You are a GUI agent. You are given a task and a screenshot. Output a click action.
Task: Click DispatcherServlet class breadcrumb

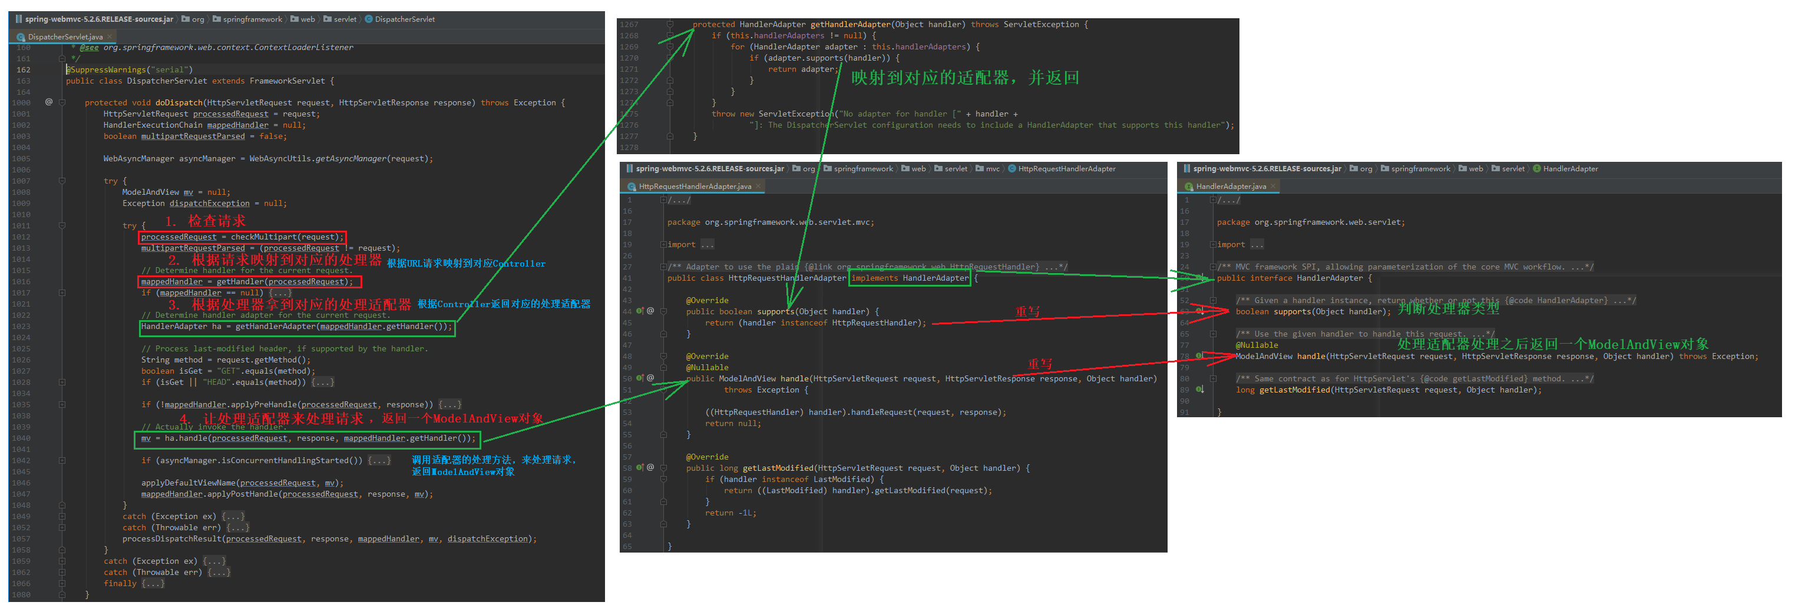click(x=400, y=19)
